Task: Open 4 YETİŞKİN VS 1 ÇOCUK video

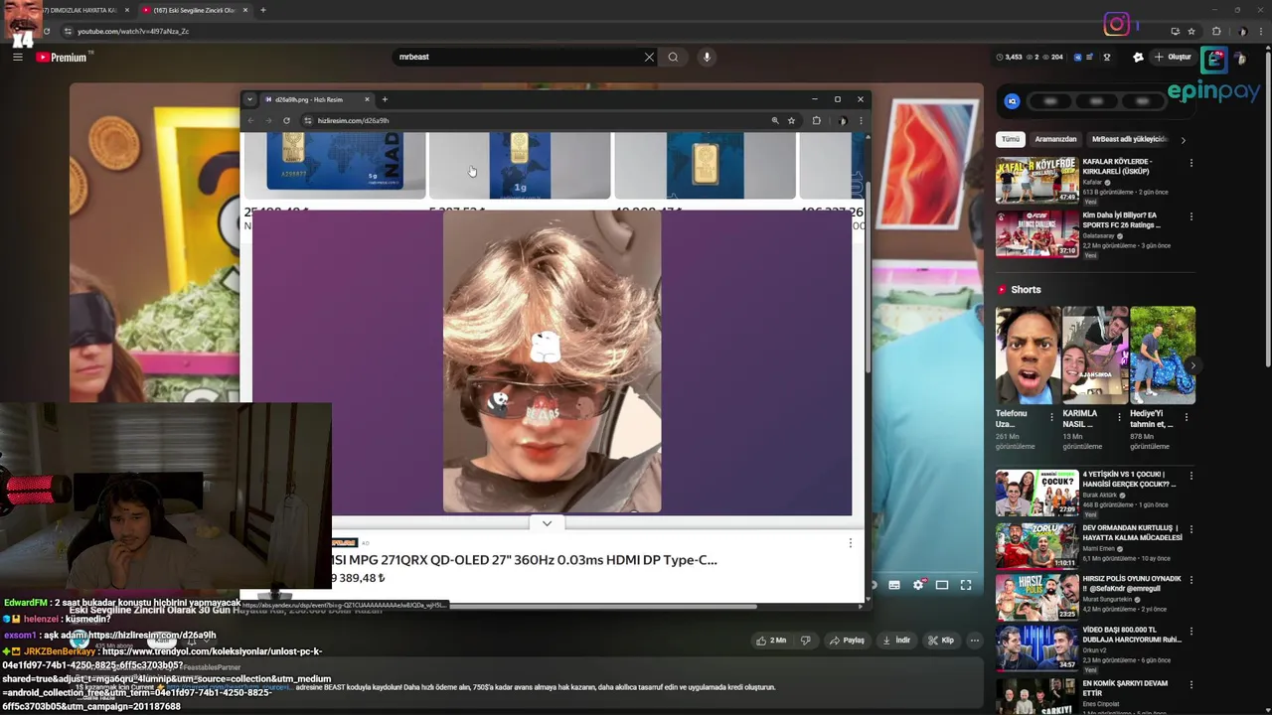Action: tap(1036, 493)
